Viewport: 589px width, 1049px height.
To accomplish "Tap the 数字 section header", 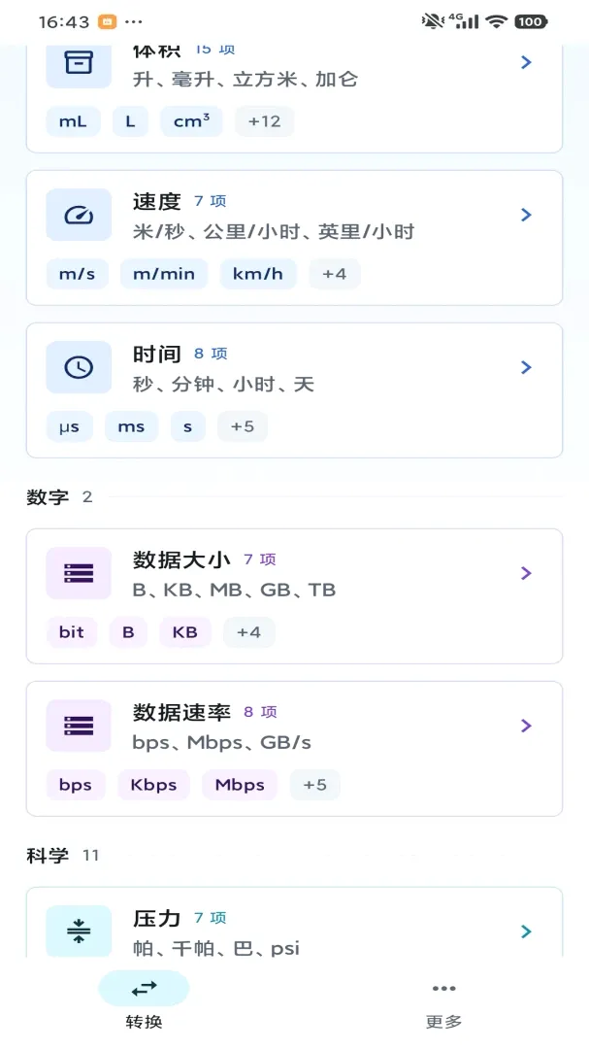I will pos(48,497).
